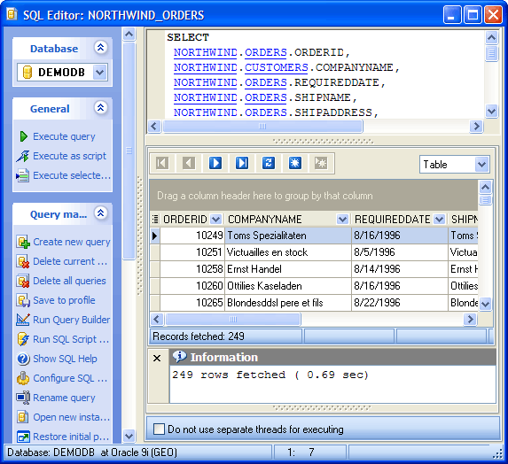Click the data grid horizontal scrollbar thumb
Screen dimensions: 508x464
click(233, 320)
